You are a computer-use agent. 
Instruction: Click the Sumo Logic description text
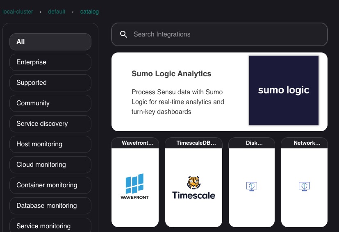click(178, 102)
